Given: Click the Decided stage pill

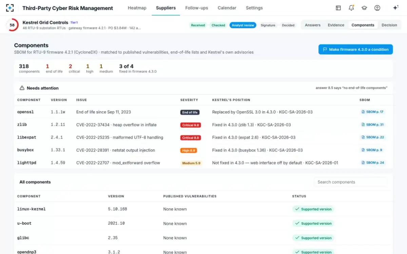Looking at the screenshot, I should [288, 25].
